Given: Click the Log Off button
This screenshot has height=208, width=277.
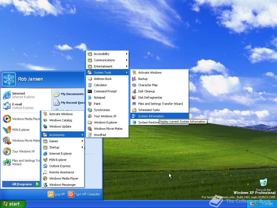Looking at the screenshot, I should coord(56,194).
